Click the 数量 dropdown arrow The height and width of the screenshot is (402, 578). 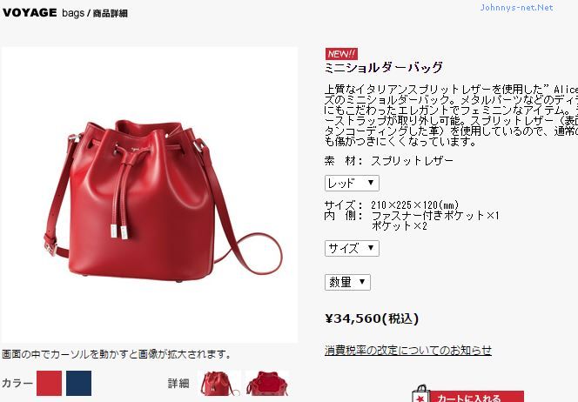tap(362, 282)
